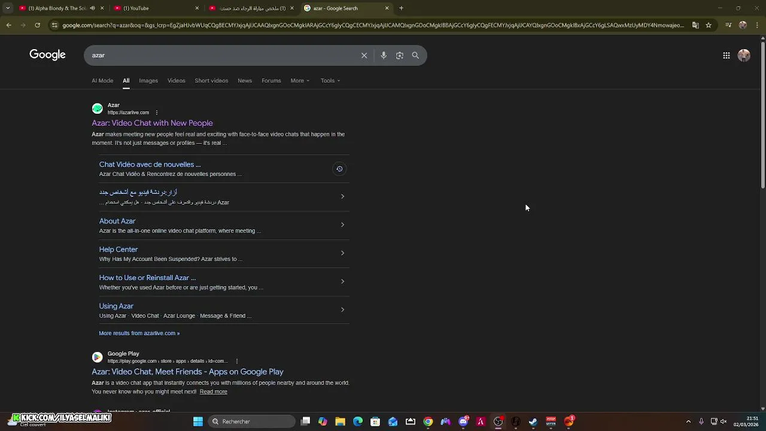The width and height of the screenshot is (766, 431).
Task: Click the history icon next to Chat Vidéo sitelink
Action: coord(339,169)
